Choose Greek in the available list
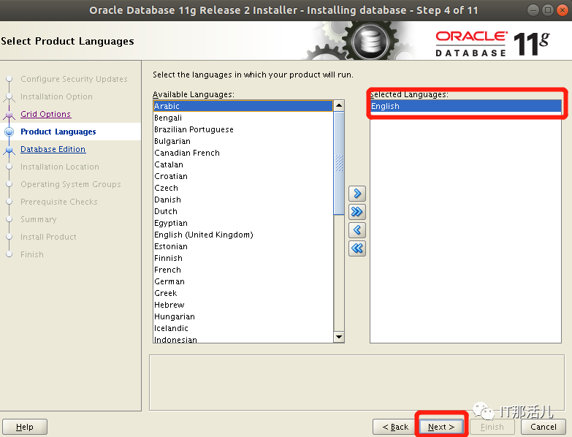This screenshot has width=572, height=437. click(243, 293)
